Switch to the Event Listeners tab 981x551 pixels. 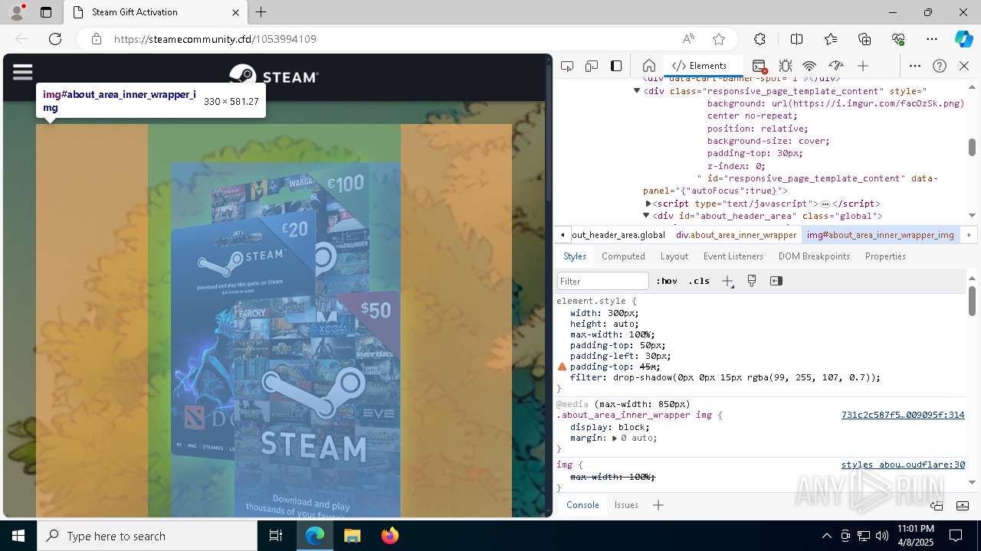(x=733, y=256)
